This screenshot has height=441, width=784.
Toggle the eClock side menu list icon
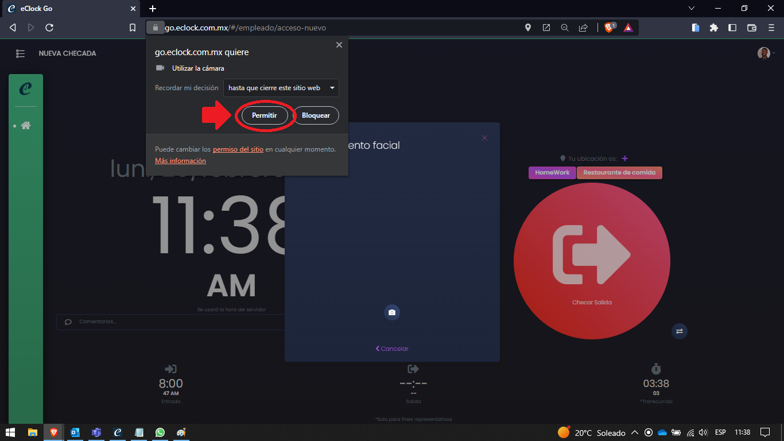coord(21,53)
